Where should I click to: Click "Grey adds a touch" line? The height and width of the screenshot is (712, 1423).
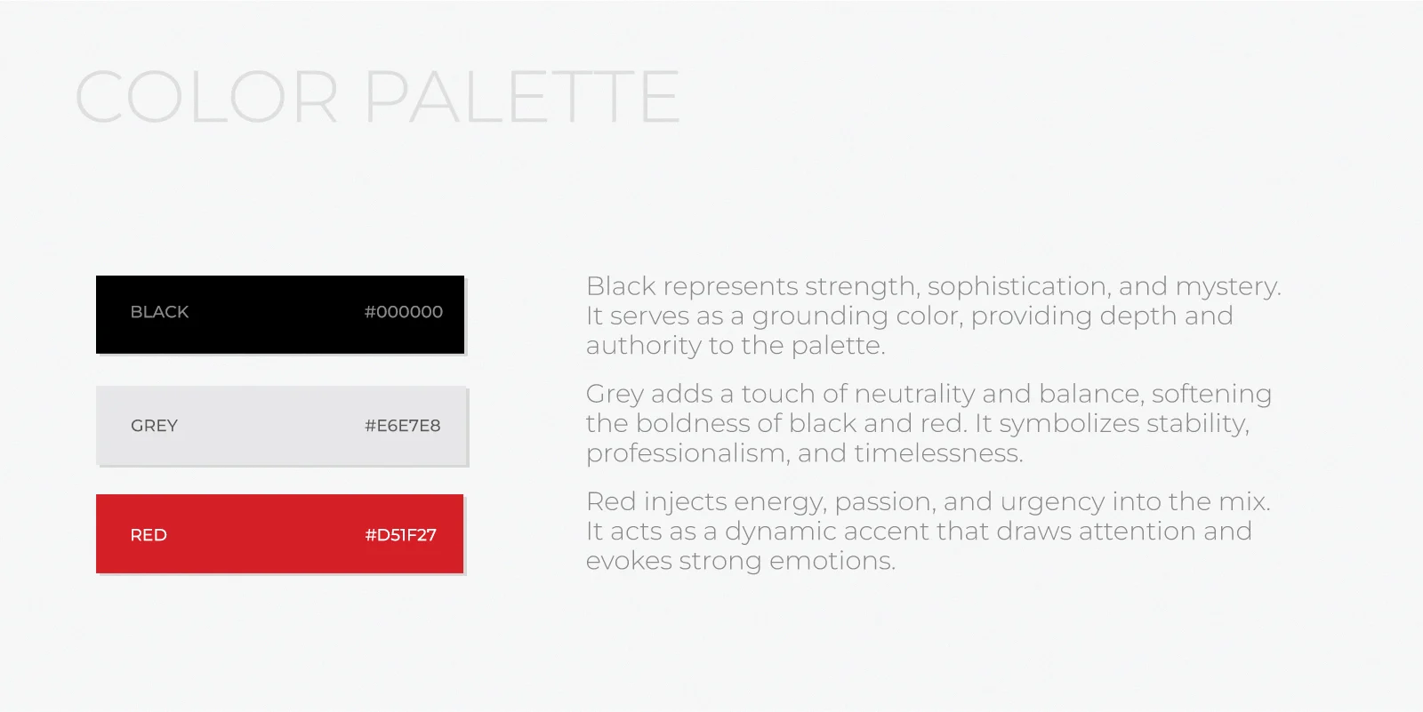click(x=929, y=394)
